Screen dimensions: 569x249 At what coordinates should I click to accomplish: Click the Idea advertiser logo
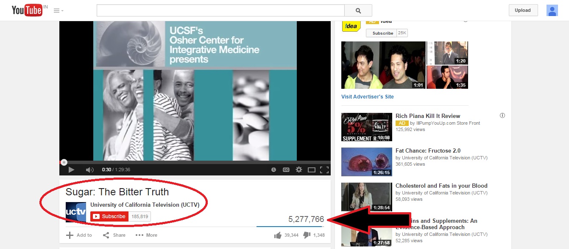point(351,26)
